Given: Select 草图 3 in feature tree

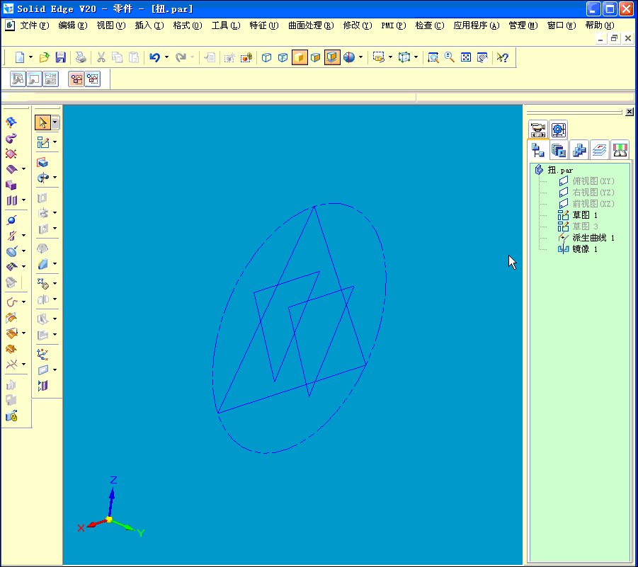Looking at the screenshot, I should 585,227.
